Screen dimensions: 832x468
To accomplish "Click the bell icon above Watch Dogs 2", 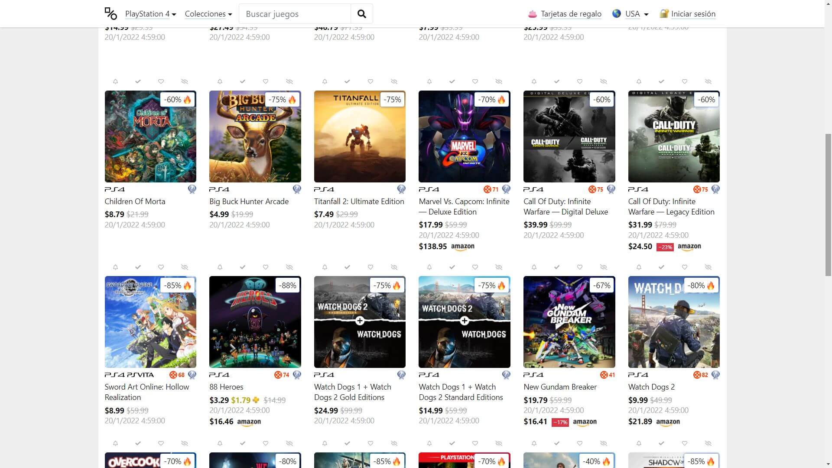I will [x=639, y=267].
